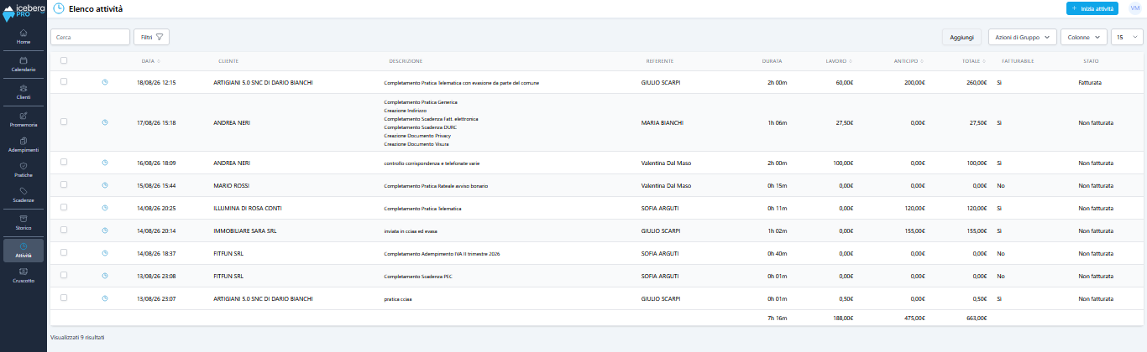This screenshot has height=352, width=1147.
Task: Open Adempimenti in the sidebar
Action: pyautogui.click(x=23, y=144)
